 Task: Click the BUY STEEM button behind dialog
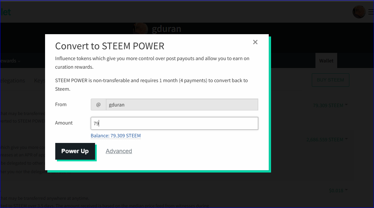(x=330, y=80)
